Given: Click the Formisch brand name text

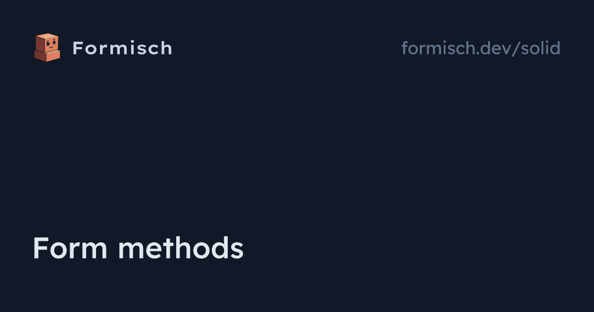Looking at the screenshot, I should coord(122,48).
